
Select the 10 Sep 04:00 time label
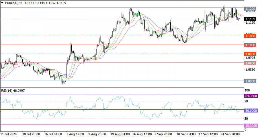pyautogui.click(x=186, y=134)
